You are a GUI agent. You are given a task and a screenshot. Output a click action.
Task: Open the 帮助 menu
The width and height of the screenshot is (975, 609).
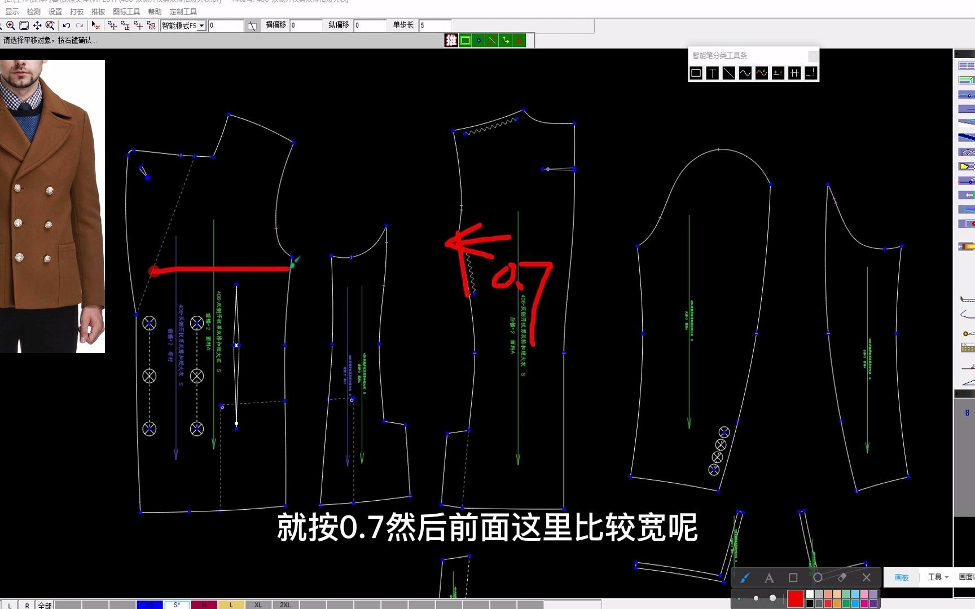pos(155,12)
